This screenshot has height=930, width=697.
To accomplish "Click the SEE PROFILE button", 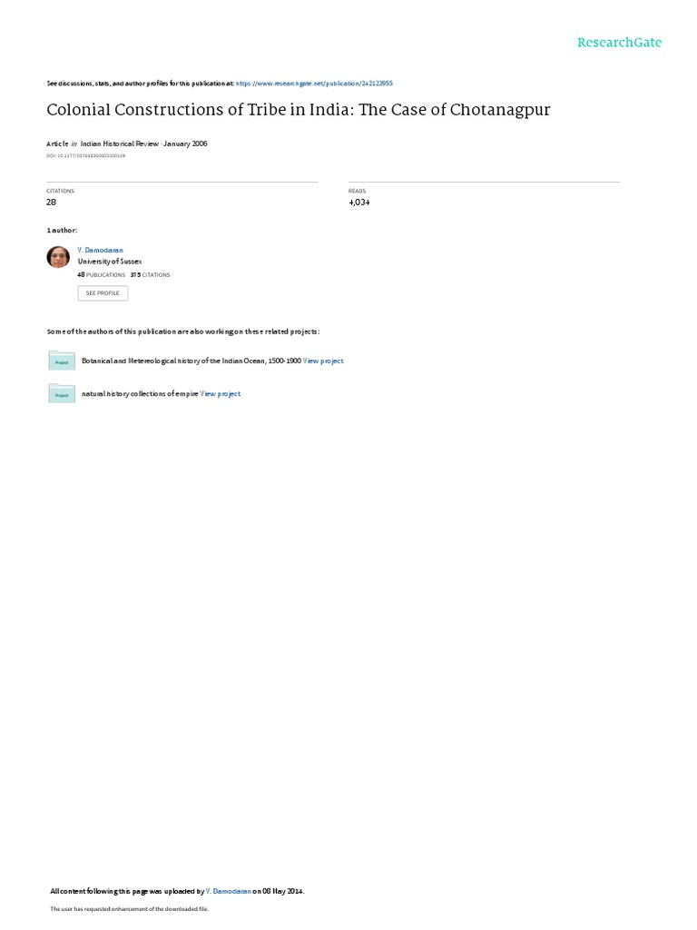I will (103, 293).
